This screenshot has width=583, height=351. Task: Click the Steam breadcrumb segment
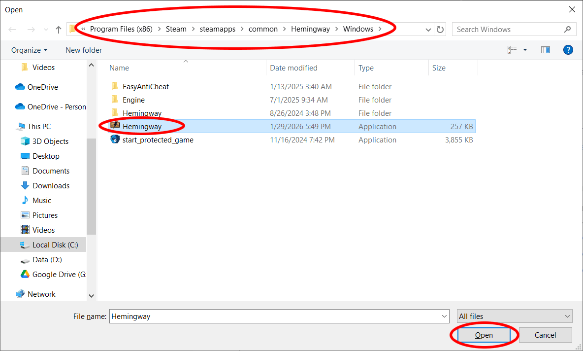pyautogui.click(x=176, y=29)
